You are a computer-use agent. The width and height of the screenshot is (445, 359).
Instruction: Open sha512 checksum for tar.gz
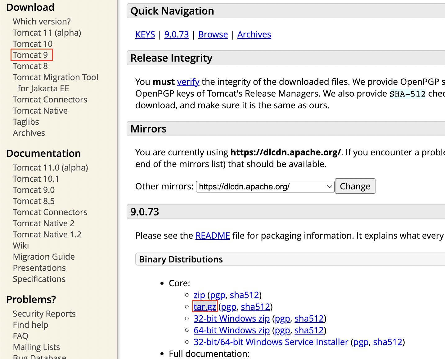tap(256, 307)
